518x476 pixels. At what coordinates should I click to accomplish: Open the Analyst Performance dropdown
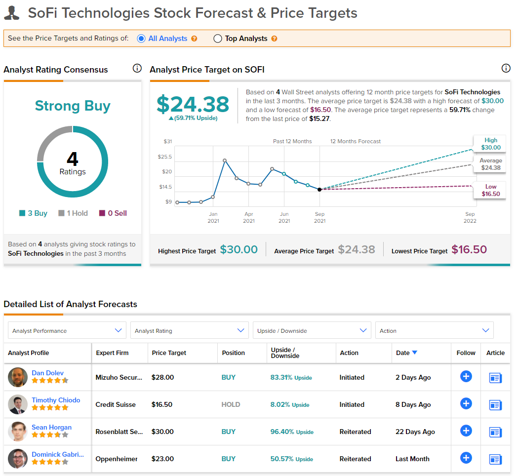[67, 330]
